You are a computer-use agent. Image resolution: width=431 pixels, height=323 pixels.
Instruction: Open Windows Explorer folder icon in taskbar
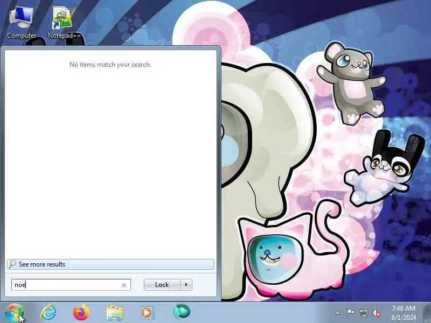115,313
